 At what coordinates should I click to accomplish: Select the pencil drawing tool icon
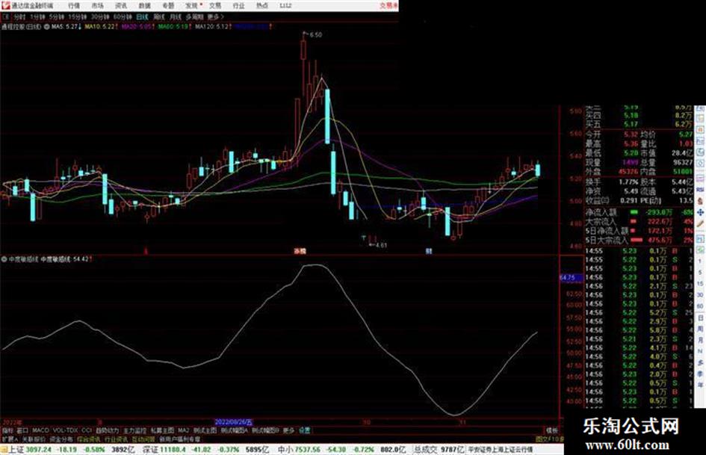click(x=700, y=223)
